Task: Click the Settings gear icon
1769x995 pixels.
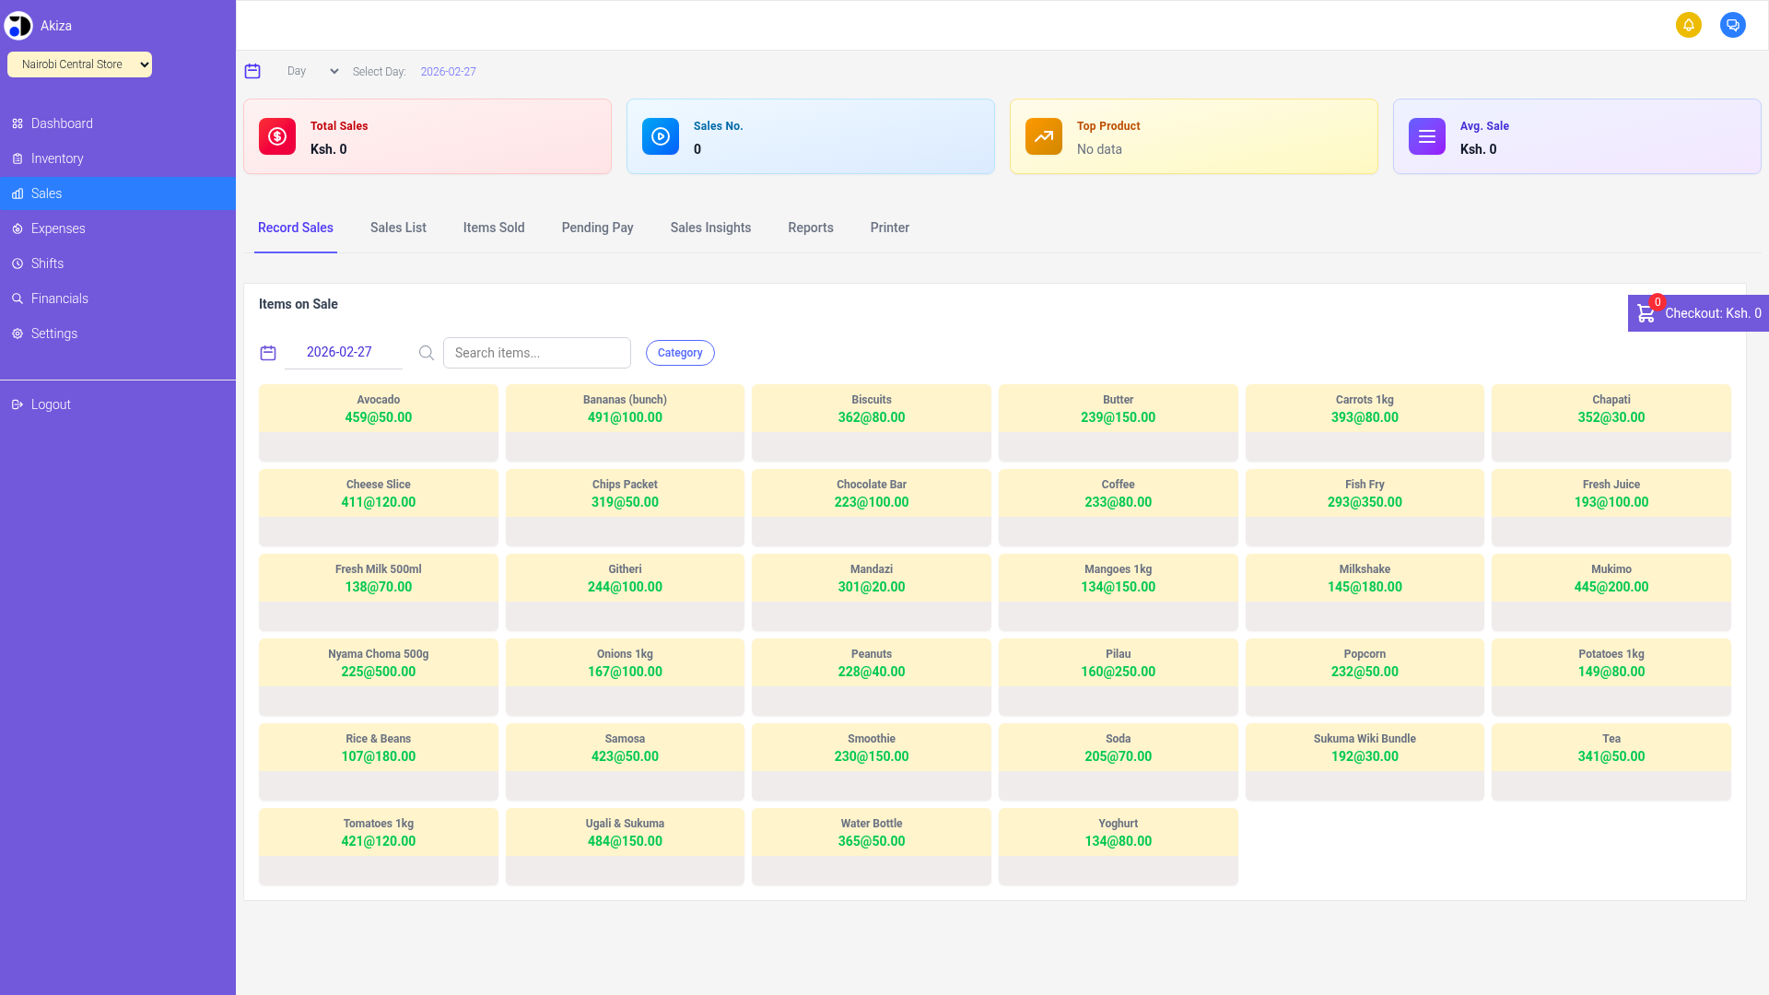Action: point(17,334)
